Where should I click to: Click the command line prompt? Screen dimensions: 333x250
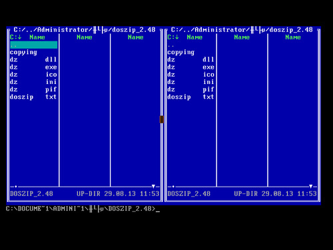click(x=83, y=209)
